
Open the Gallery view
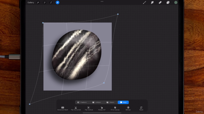point(31,3)
